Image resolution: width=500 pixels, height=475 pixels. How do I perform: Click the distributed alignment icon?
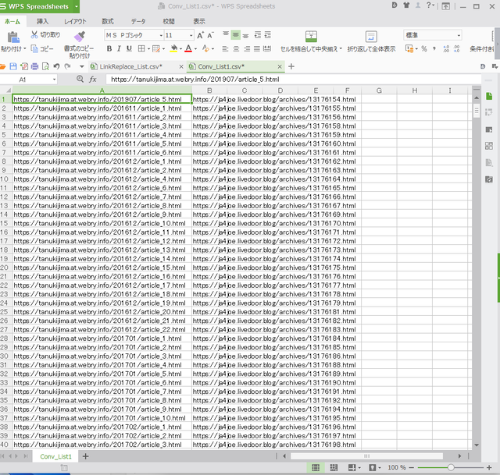click(267, 48)
